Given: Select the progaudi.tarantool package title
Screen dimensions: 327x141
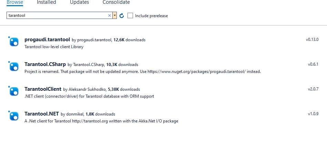Looking at the screenshot, I should click(x=47, y=40).
